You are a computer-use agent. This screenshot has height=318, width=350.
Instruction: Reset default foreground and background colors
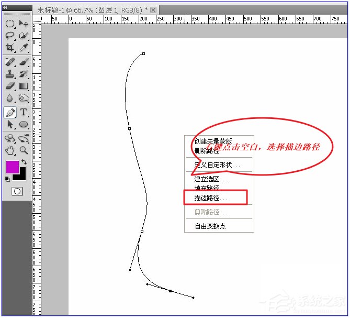coord(7,179)
